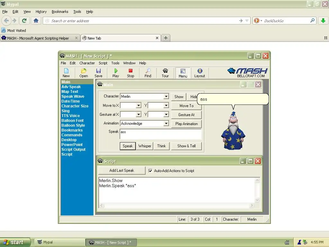Open the tab list grid icon
Screen dimensions: 329x247
tap(326, 38)
